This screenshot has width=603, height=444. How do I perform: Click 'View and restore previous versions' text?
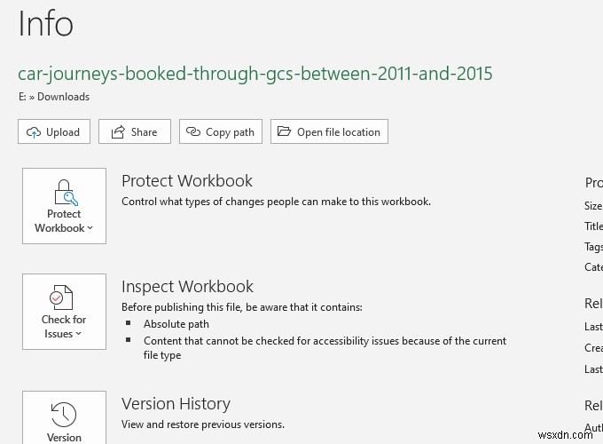[203, 424]
